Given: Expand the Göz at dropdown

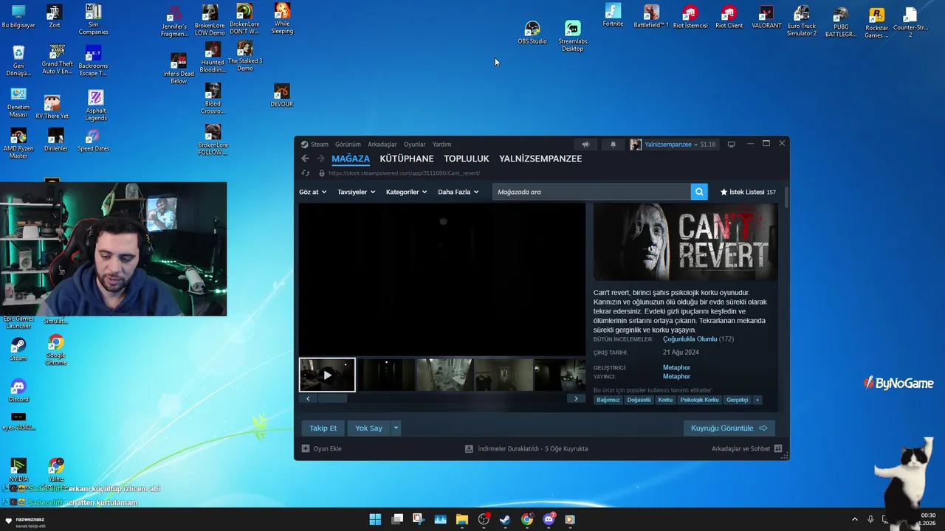Looking at the screenshot, I should (312, 192).
